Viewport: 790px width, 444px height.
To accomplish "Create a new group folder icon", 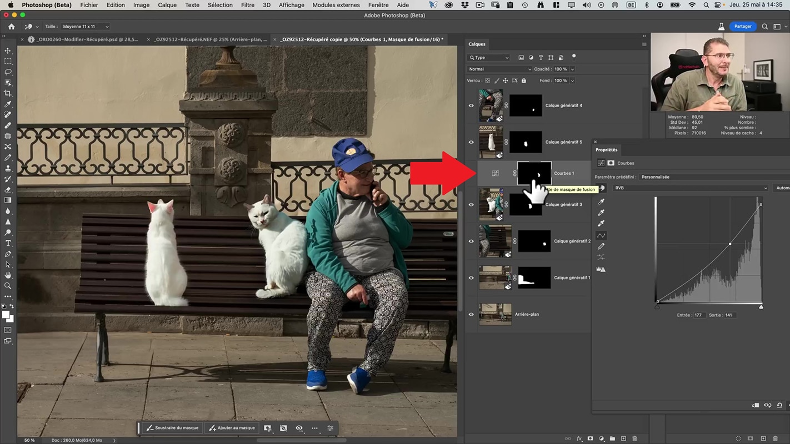I will tap(613, 438).
